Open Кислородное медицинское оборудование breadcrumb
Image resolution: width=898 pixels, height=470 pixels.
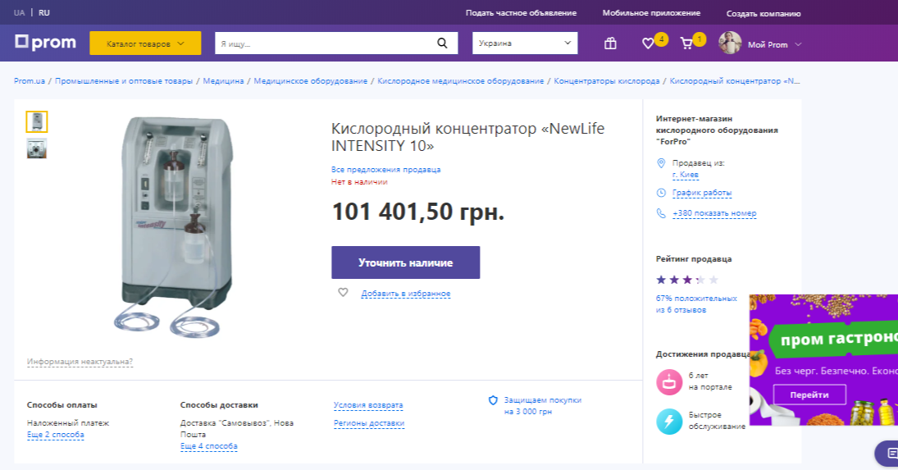460,80
